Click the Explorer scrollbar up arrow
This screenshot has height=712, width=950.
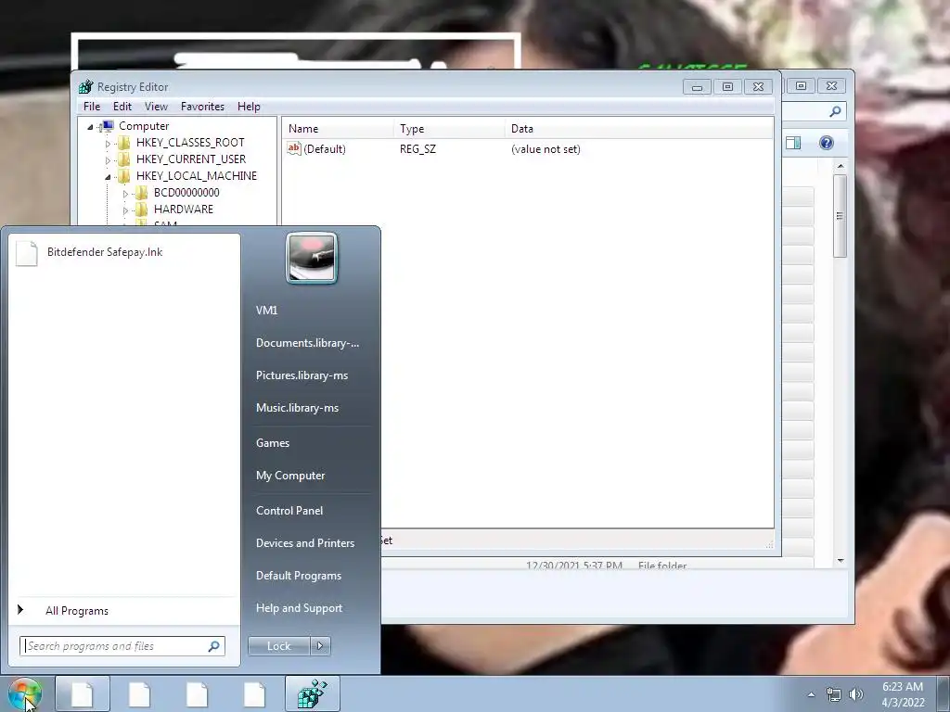[841, 166]
